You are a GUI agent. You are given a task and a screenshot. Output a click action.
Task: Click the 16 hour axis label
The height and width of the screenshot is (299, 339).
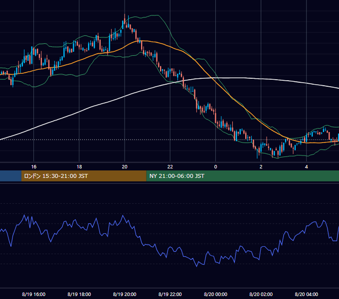[34, 167]
